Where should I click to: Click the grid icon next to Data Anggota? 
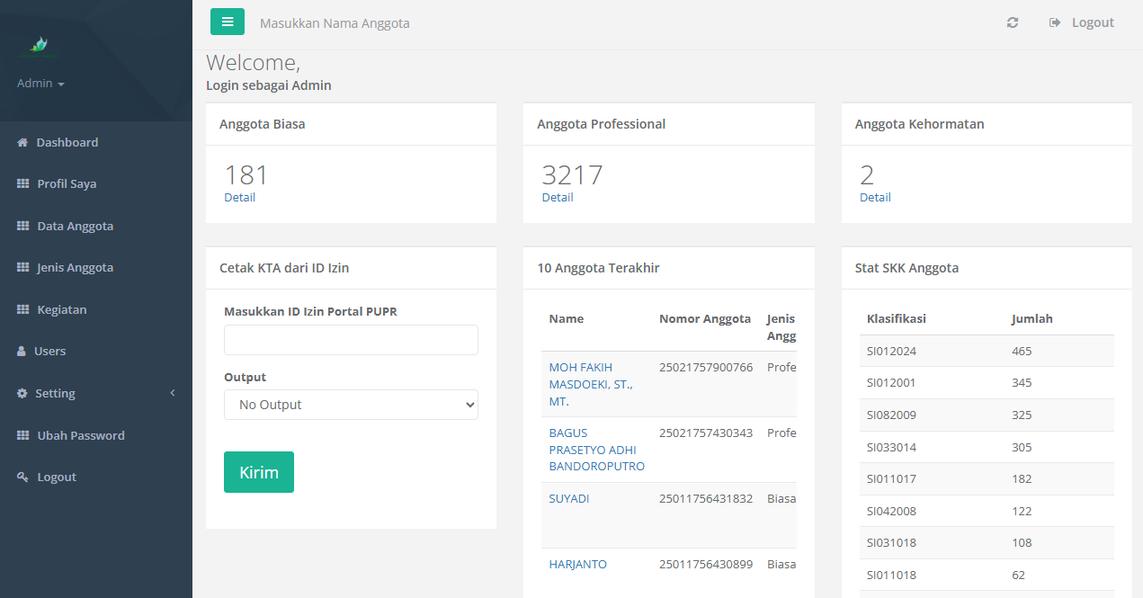click(x=23, y=227)
